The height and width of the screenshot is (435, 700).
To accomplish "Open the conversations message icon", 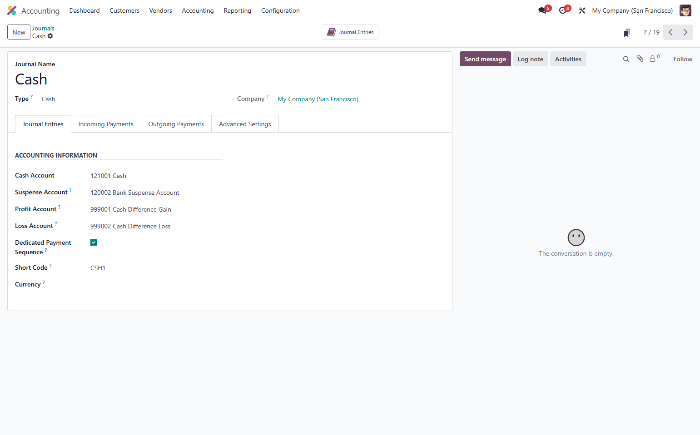I will pos(543,10).
